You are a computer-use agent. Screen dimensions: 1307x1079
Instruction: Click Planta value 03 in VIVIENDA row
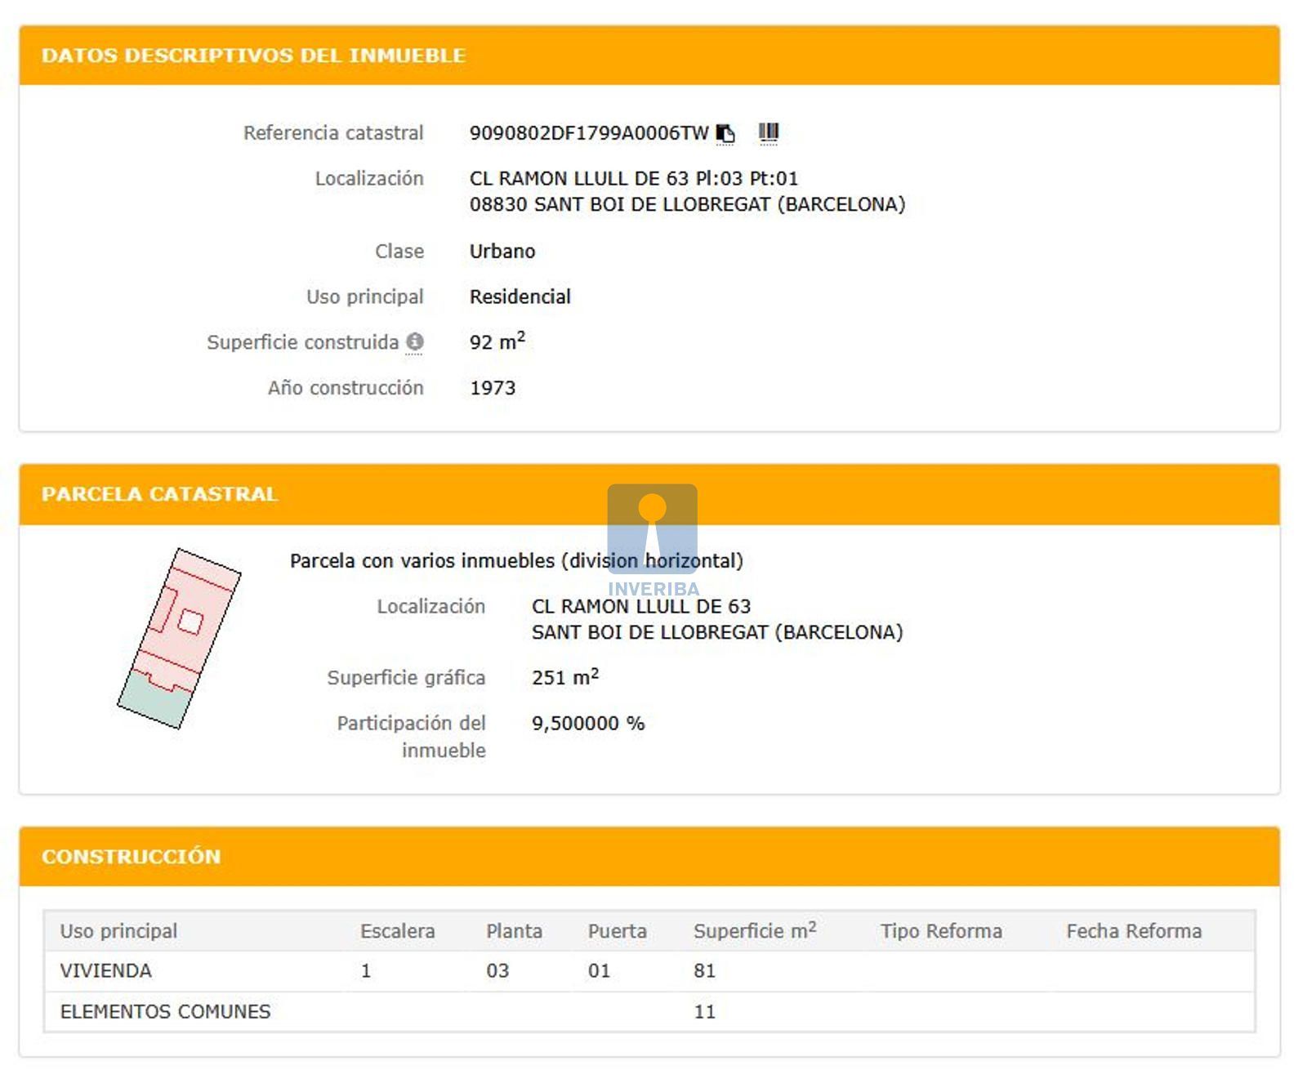point(497,970)
